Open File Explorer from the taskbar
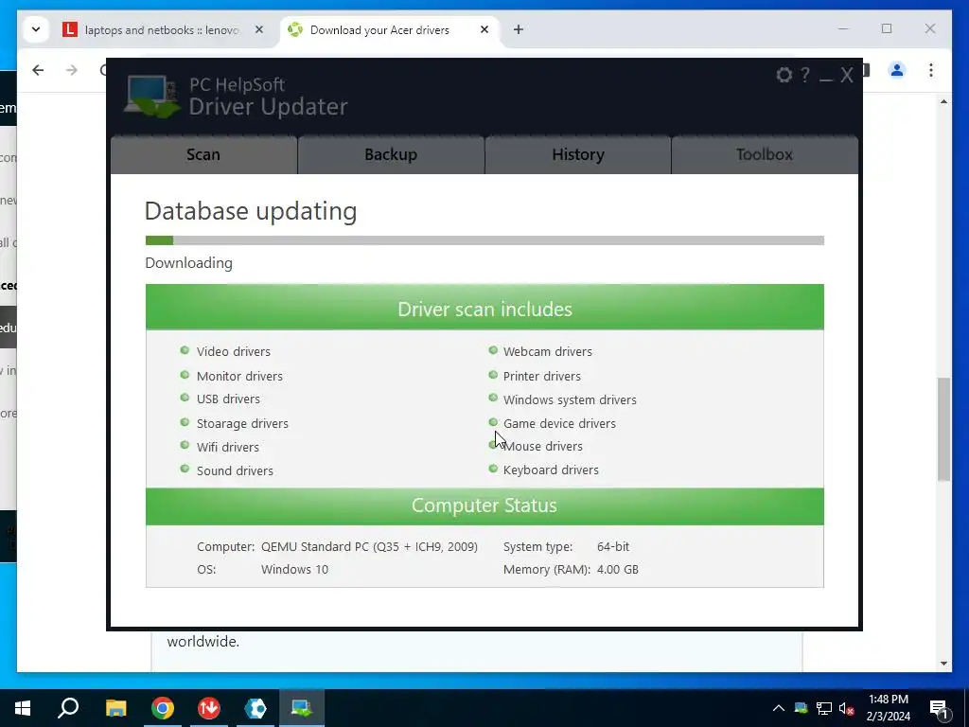 coord(115,708)
